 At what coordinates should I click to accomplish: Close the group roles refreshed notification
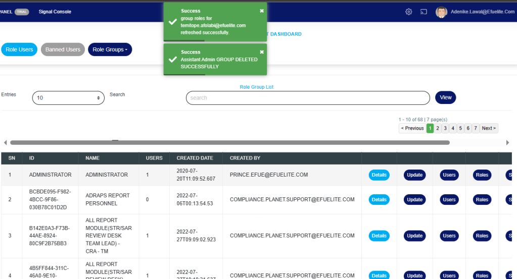(261, 11)
